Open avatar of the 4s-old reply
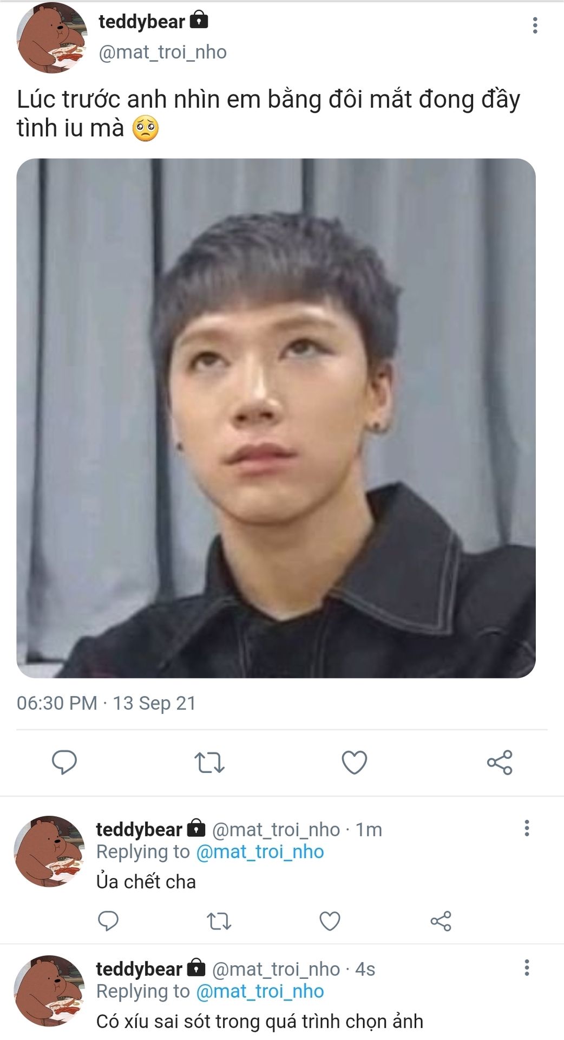 pyautogui.click(x=49, y=990)
